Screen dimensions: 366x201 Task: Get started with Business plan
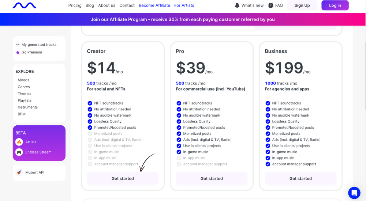pyautogui.click(x=300, y=179)
